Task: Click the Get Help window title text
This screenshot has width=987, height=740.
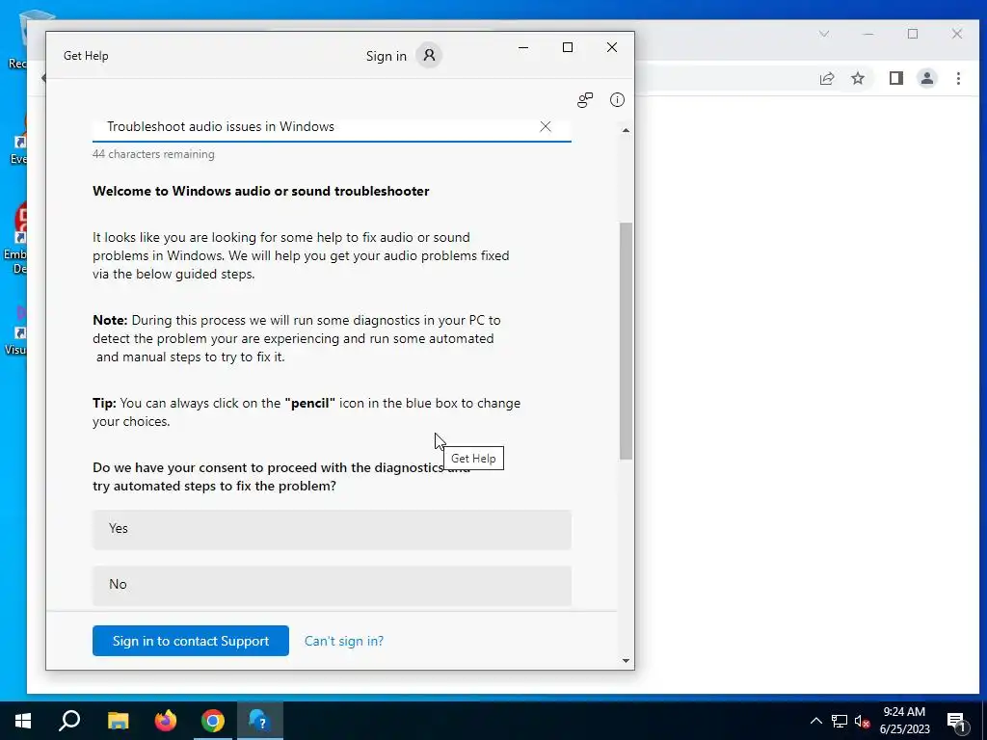Action: (x=86, y=55)
